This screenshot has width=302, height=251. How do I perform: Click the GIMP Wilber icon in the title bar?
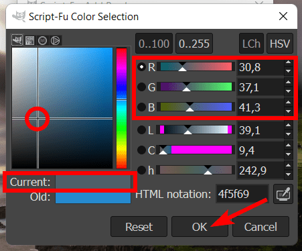point(19,17)
